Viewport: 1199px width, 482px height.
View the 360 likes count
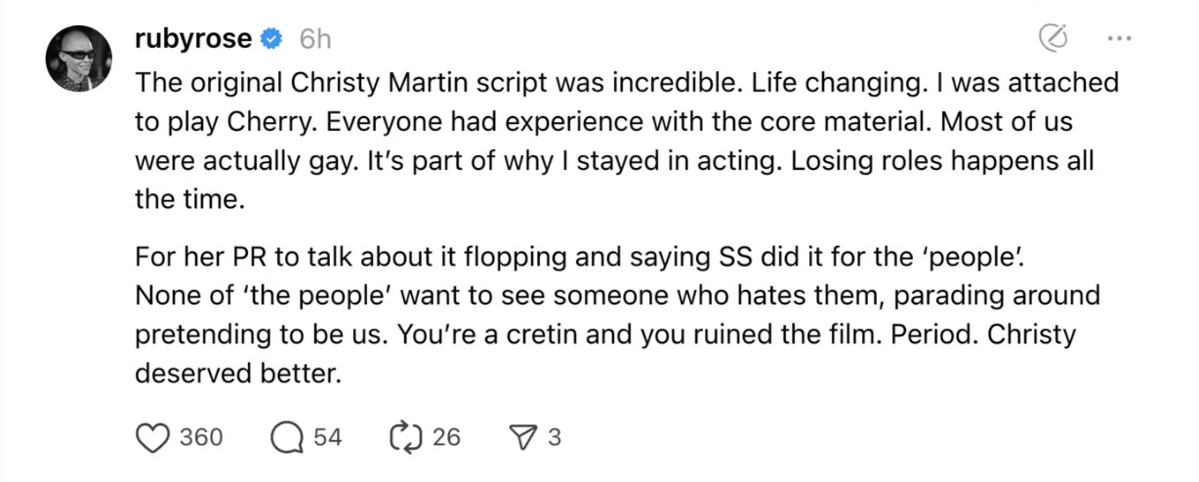click(201, 437)
